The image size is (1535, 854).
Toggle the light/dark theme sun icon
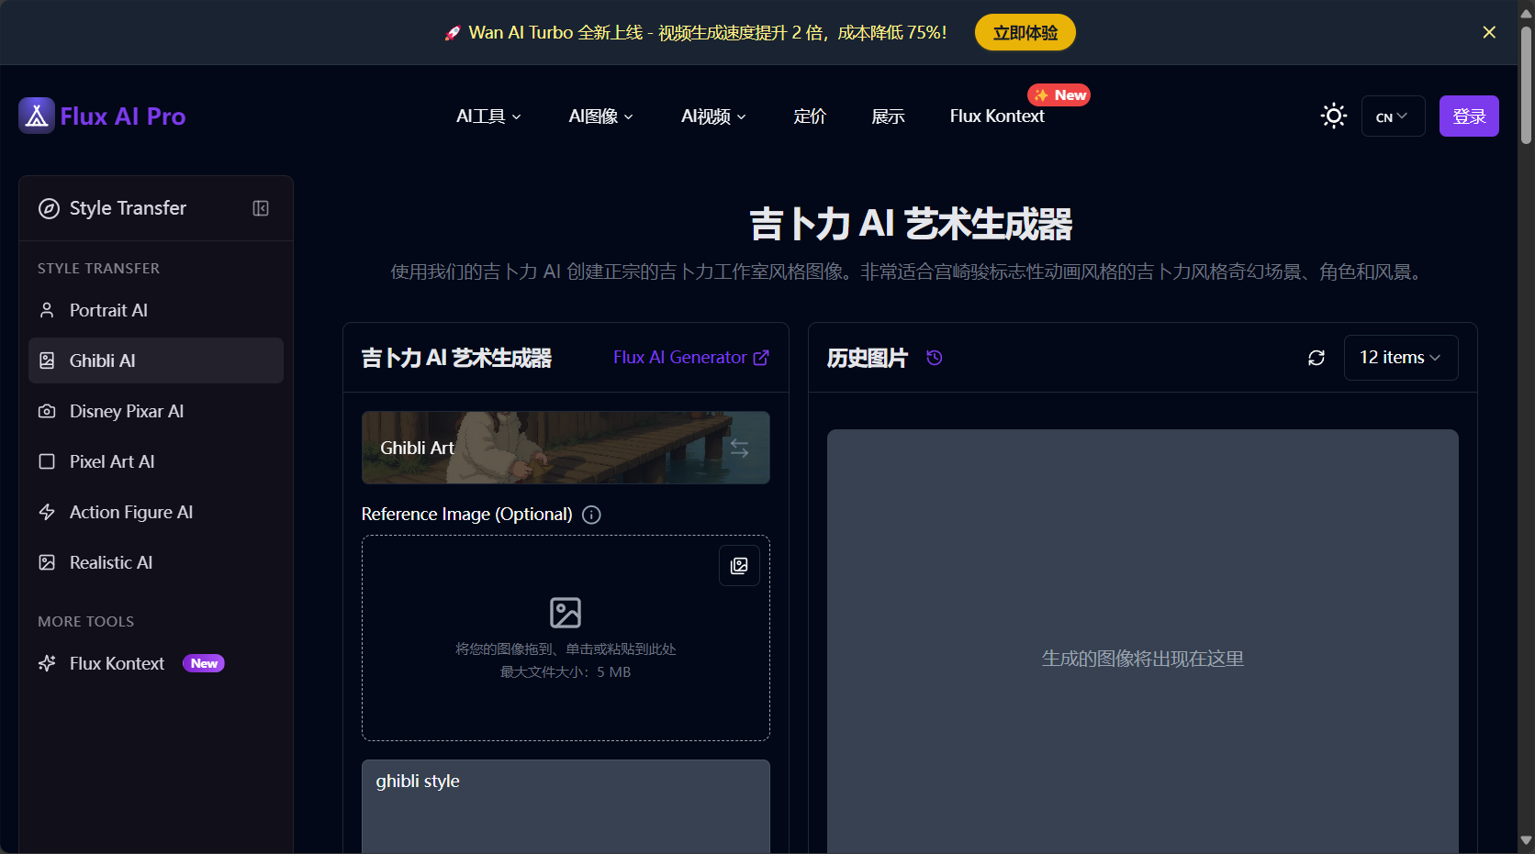[x=1333, y=116]
